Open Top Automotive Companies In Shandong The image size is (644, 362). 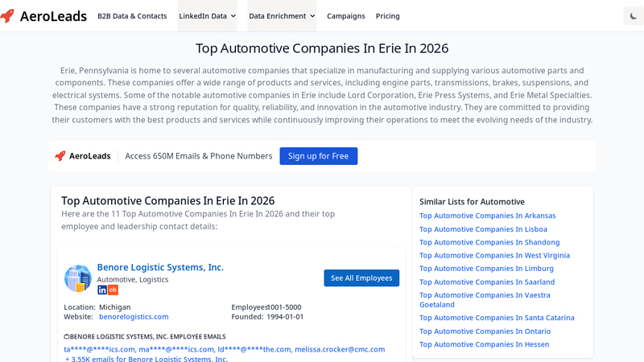[x=489, y=242]
